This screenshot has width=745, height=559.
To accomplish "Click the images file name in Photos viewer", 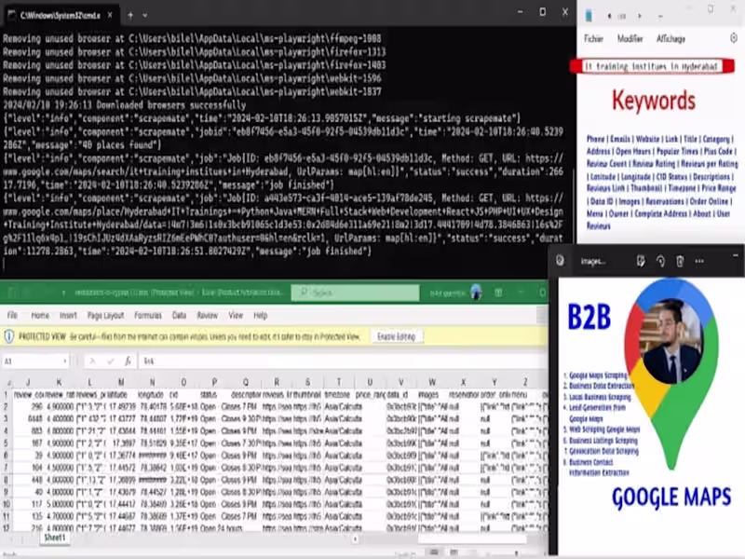I will click(593, 261).
